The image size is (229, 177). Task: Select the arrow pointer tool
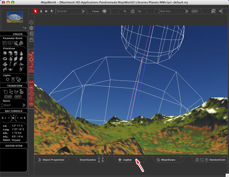click(35, 11)
